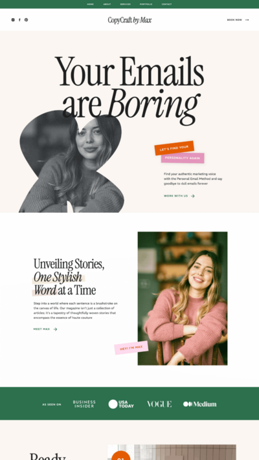This screenshot has width=259, height=460.
Task: Go to the Home menu item
Action: [x=90, y=5]
